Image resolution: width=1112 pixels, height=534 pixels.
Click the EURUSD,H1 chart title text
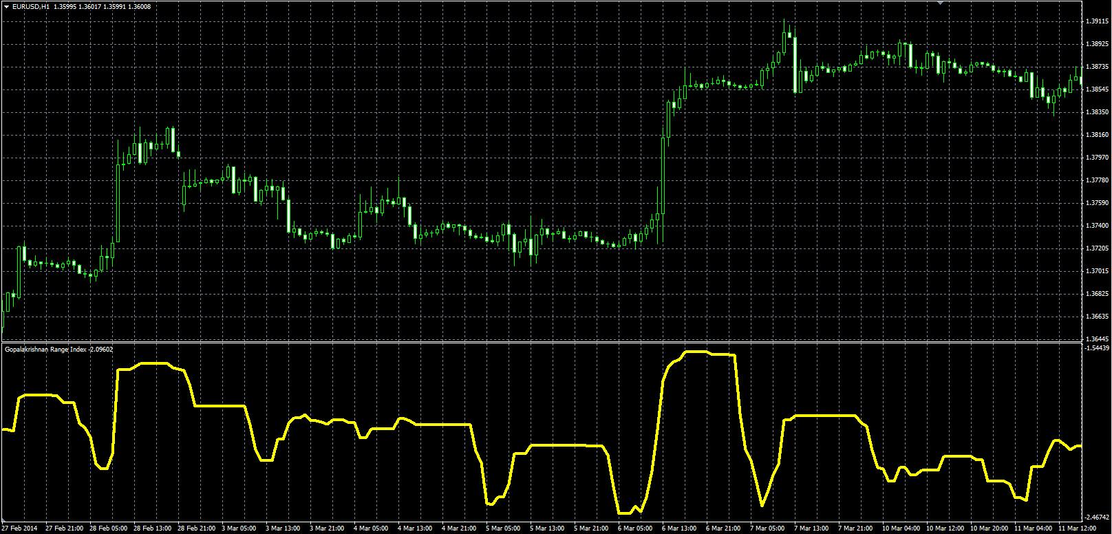31,7
